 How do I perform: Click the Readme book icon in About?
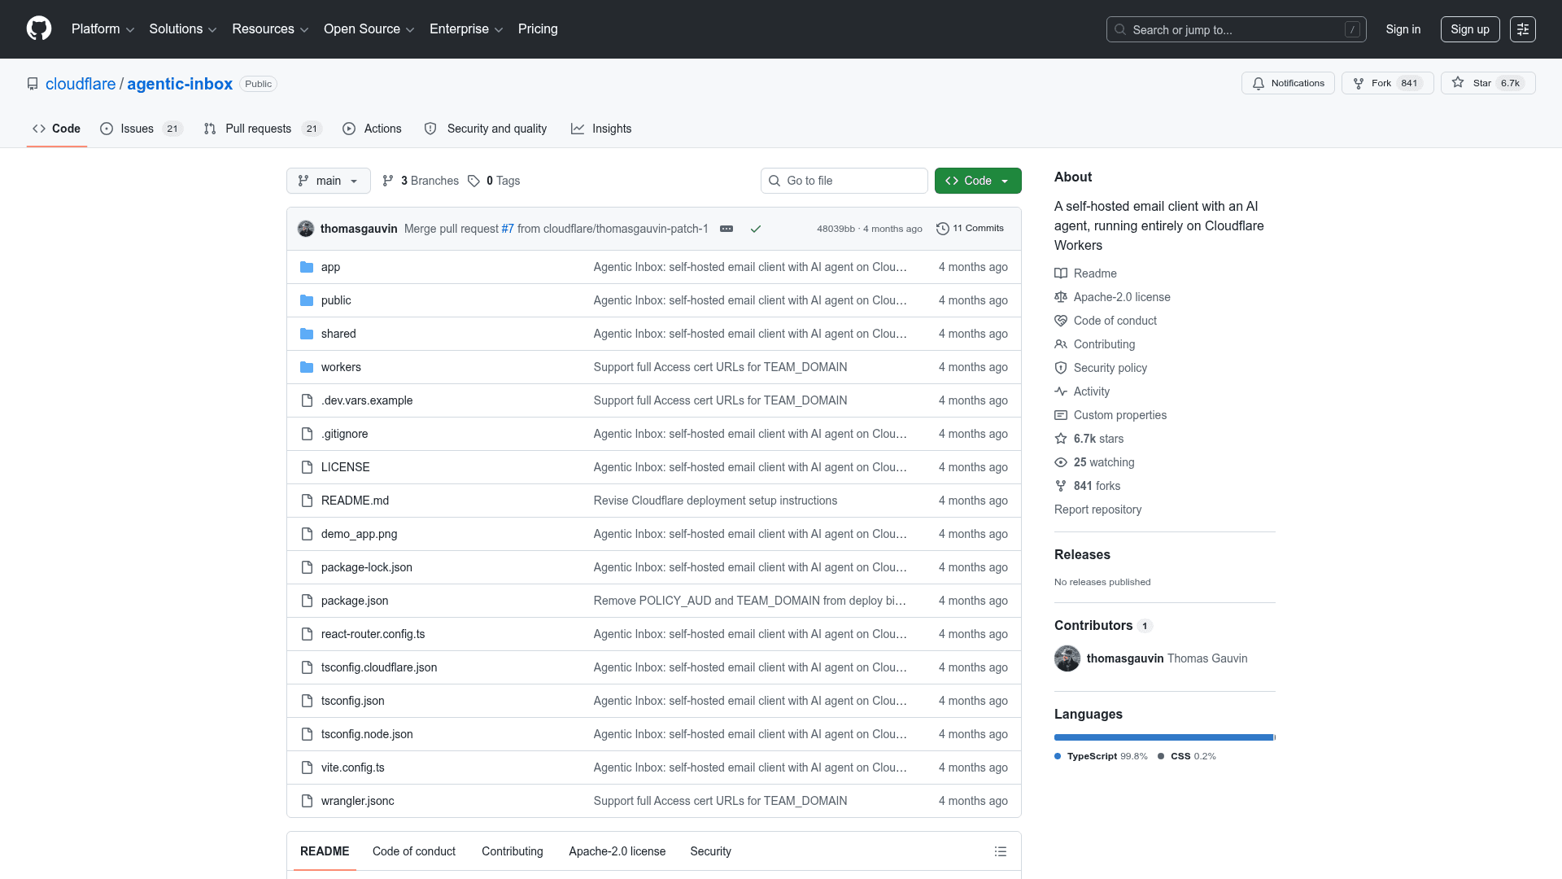coord(1061,273)
